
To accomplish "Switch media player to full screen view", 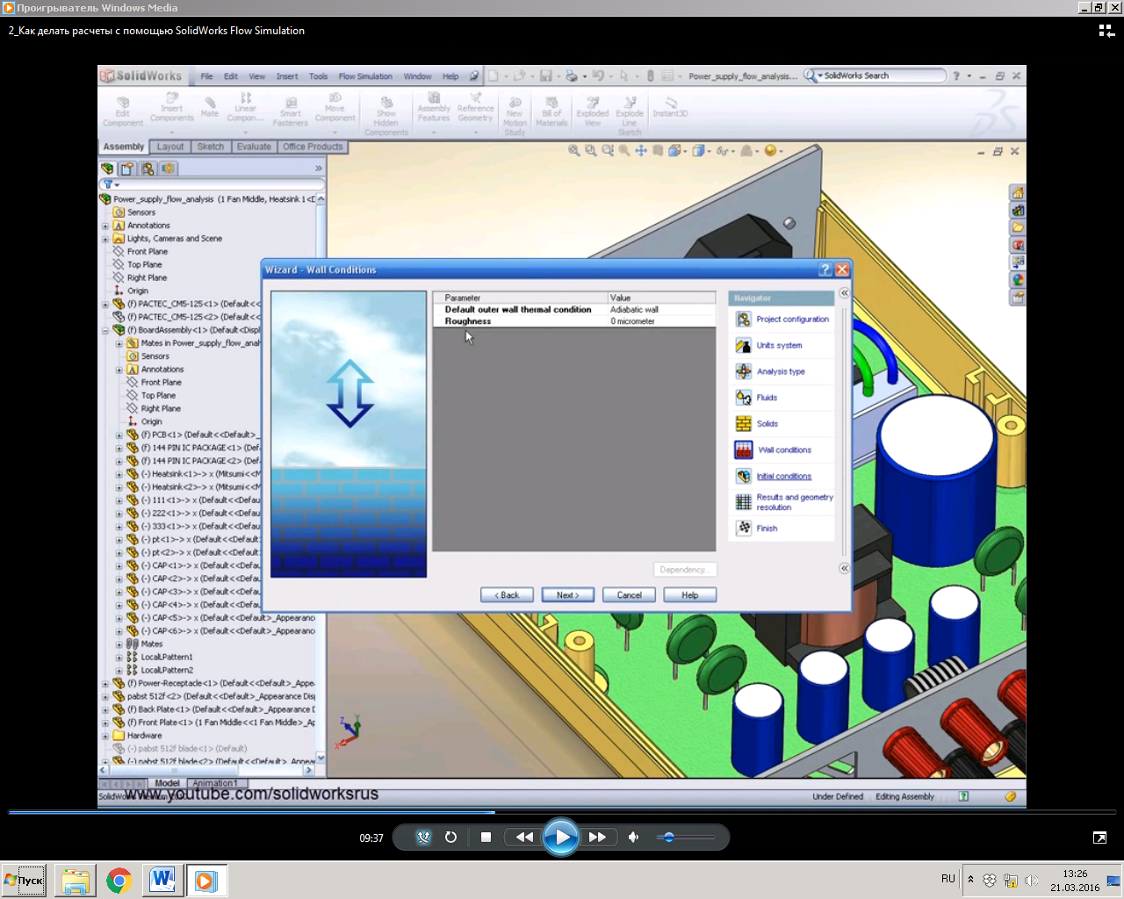I will [x=1099, y=838].
